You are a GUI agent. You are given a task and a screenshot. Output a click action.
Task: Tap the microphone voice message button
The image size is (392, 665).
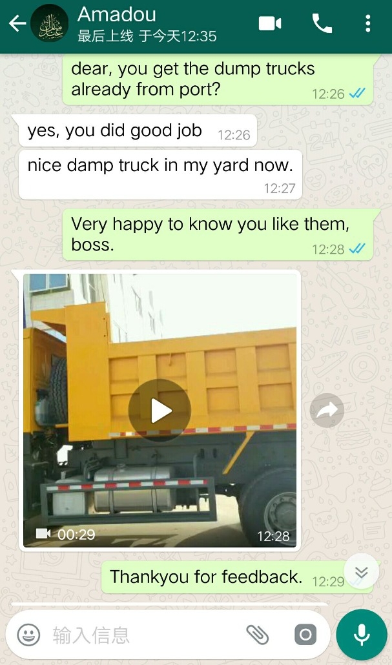point(362,635)
